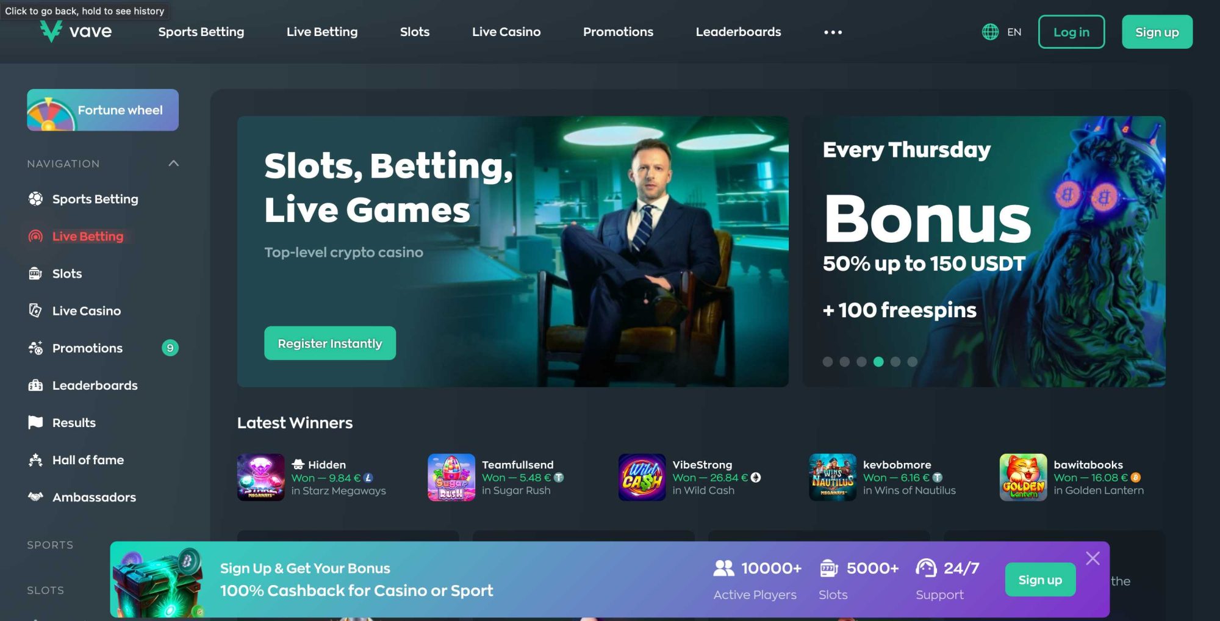This screenshot has width=1220, height=621.
Task: Open the Sugar Rush game thumbnail
Action: tap(451, 477)
